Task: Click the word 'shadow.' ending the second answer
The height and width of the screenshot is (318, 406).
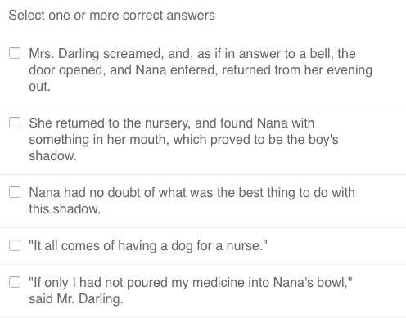Action: coord(53,156)
